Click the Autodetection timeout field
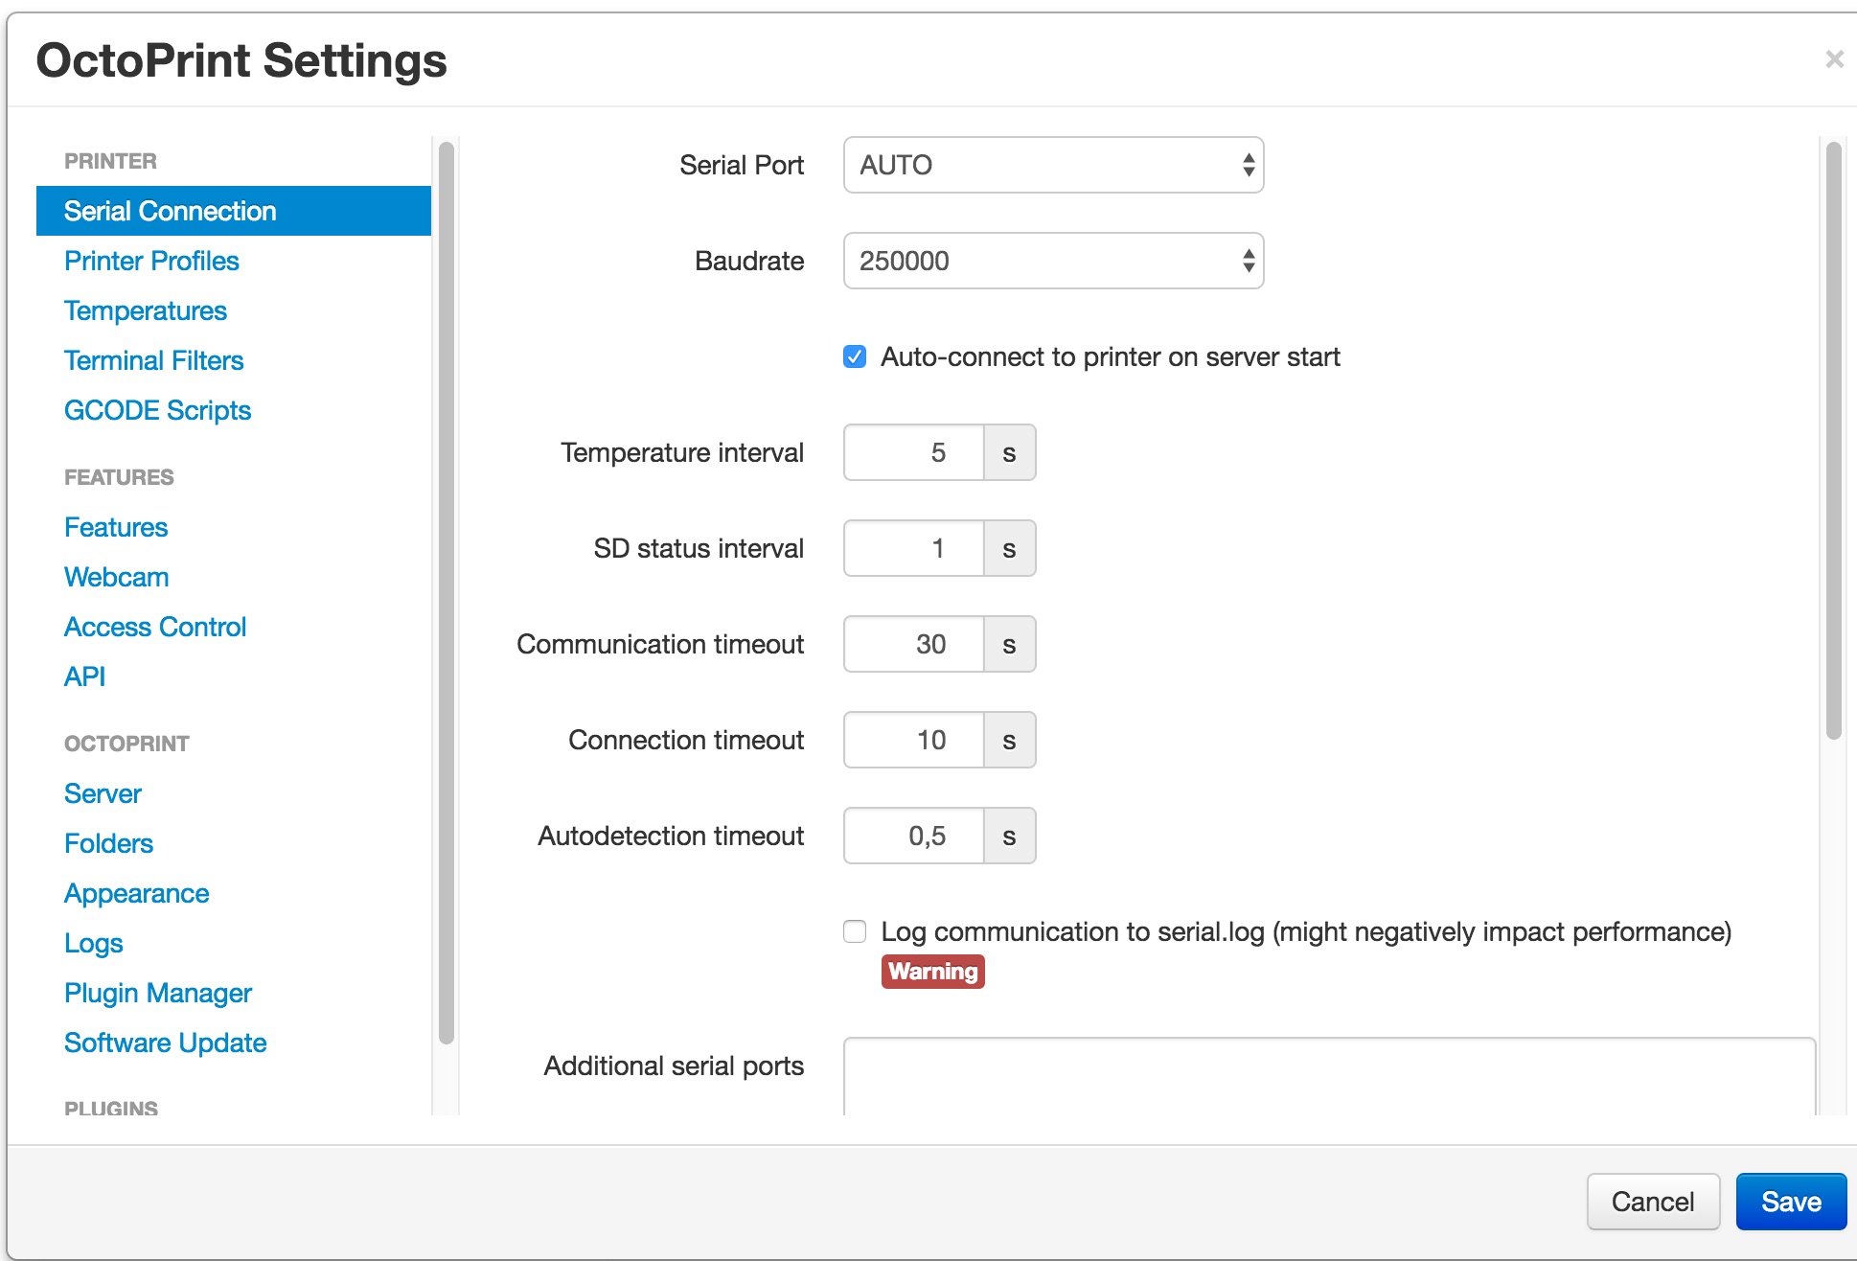The width and height of the screenshot is (1857, 1261). [914, 836]
